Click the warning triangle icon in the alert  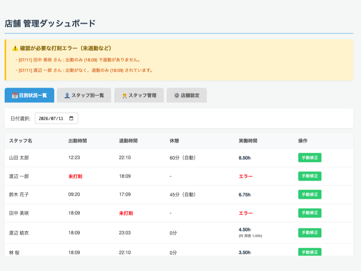click(x=15, y=48)
